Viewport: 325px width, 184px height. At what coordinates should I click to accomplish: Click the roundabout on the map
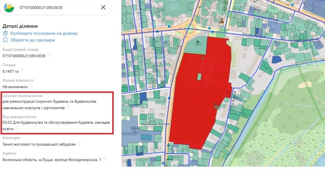[190, 28]
